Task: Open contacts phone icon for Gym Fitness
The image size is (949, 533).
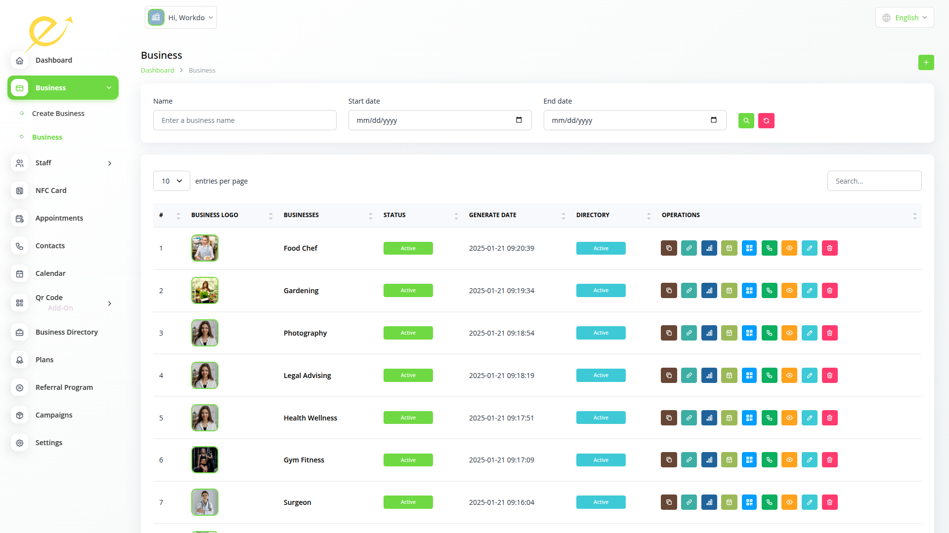Action: [x=770, y=460]
